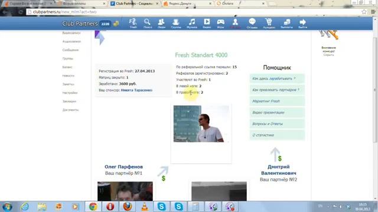Screen dimensions: 378x212
Task: Open Видеозаписи in left sidebar
Action: [71, 33]
